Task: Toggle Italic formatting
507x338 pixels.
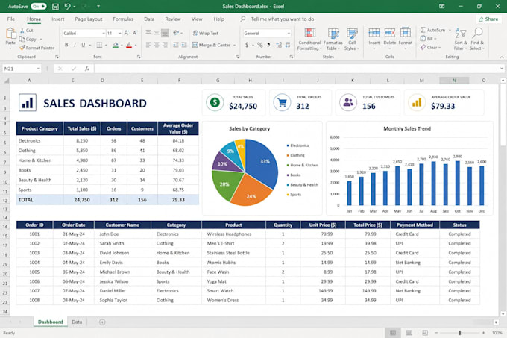Action: click(75, 45)
